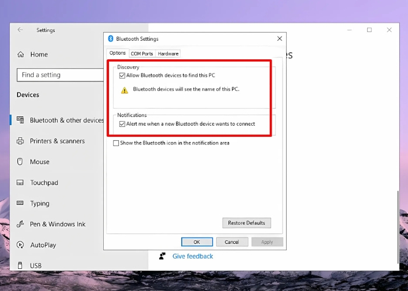Open Bluetooth & other devices page
The height and width of the screenshot is (291, 408).
66,120
